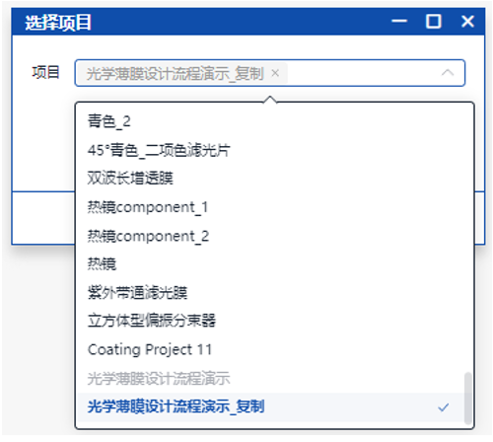Maximize the 选择项目 dialog window
This screenshot has height=442, width=493.
[434, 22]
